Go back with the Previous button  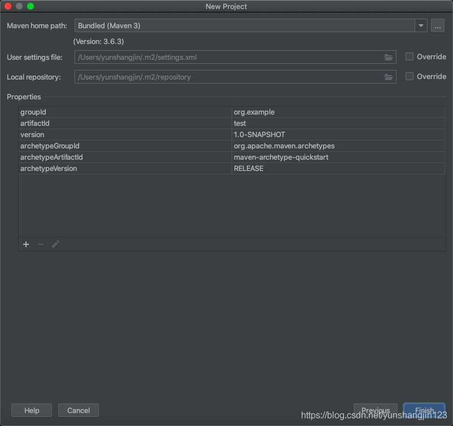[x=375, y=410]
